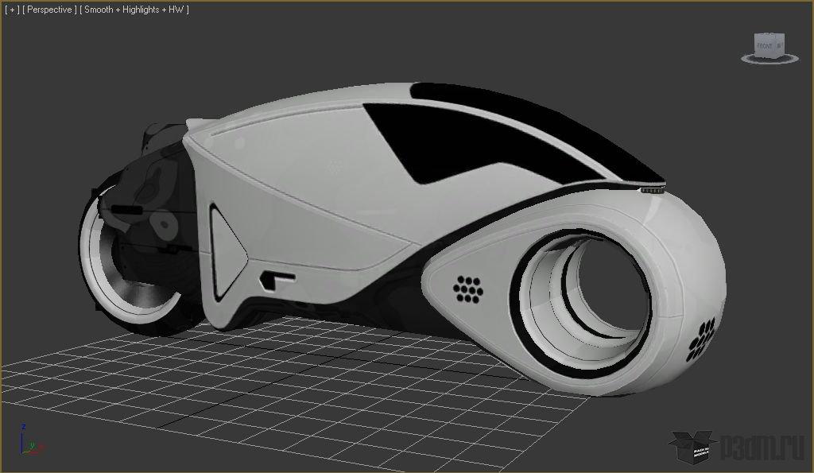This screenshot has width=814, height=473.
Task: Select the vent holes on lower front fender
Action: [x=701, y=339]
